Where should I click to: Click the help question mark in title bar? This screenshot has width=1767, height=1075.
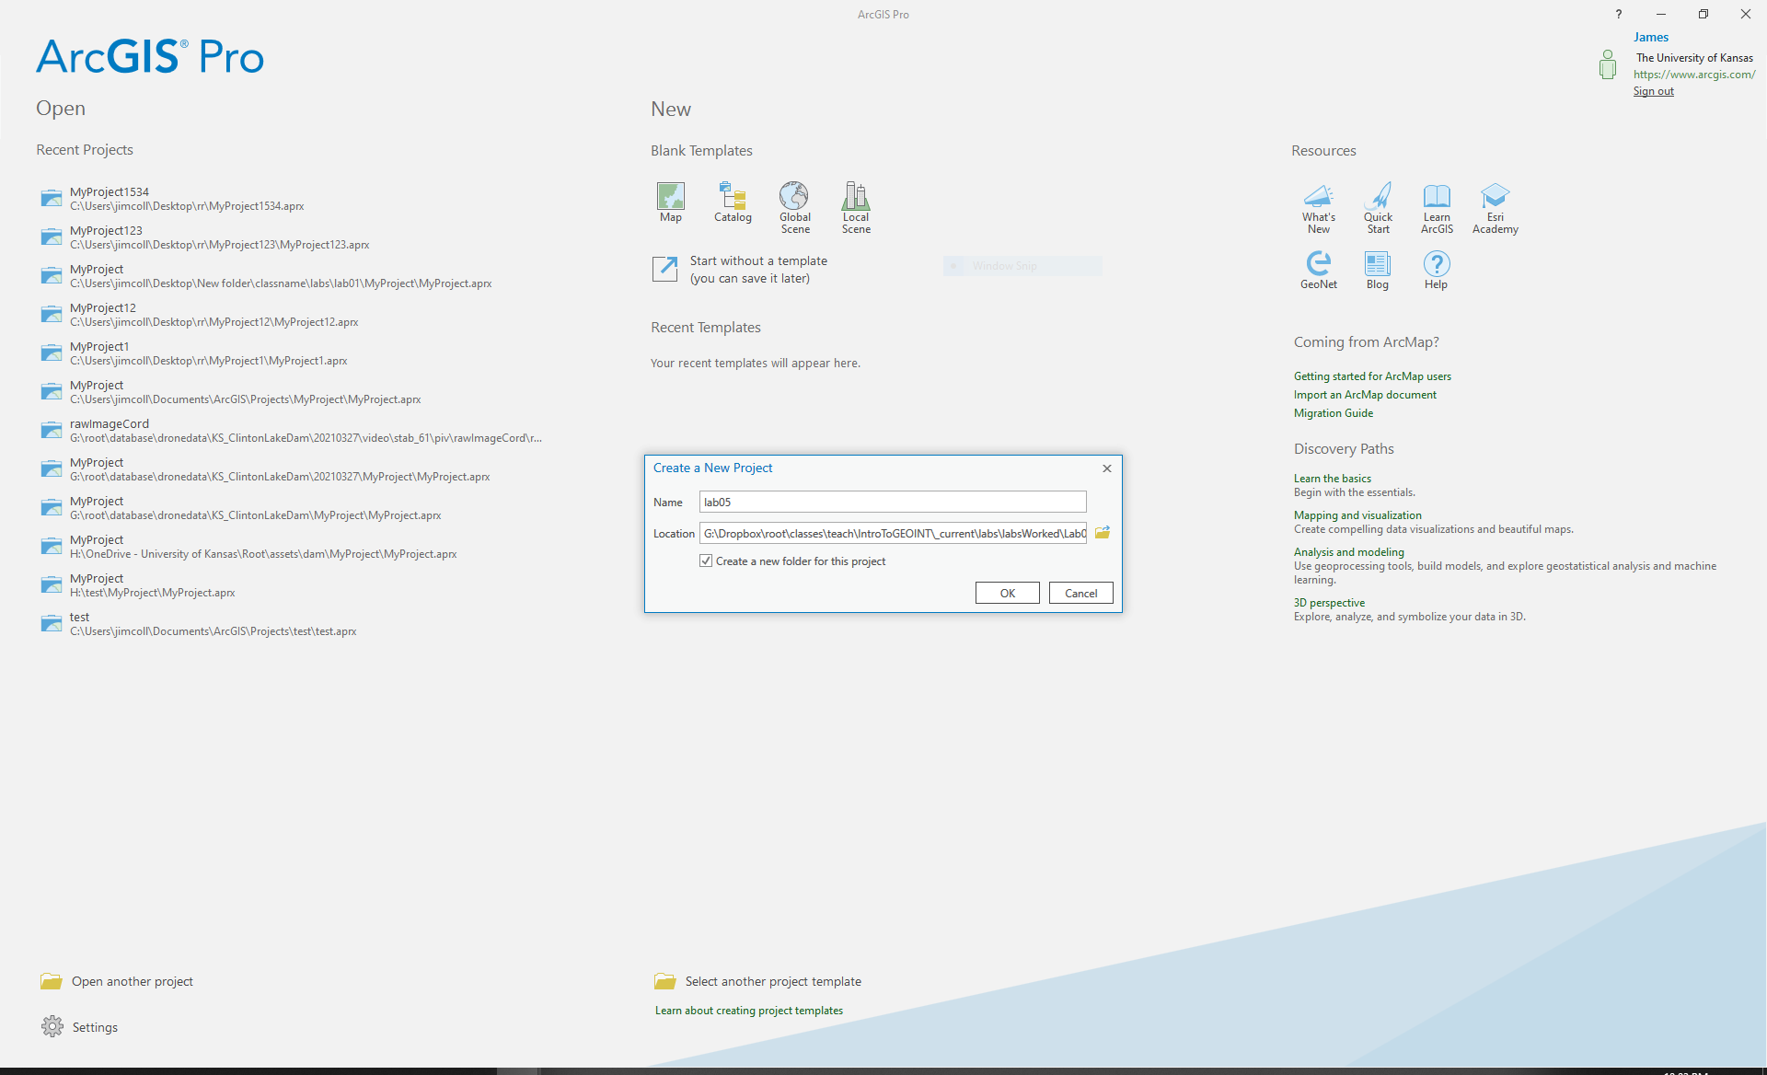coord(1619,14)
